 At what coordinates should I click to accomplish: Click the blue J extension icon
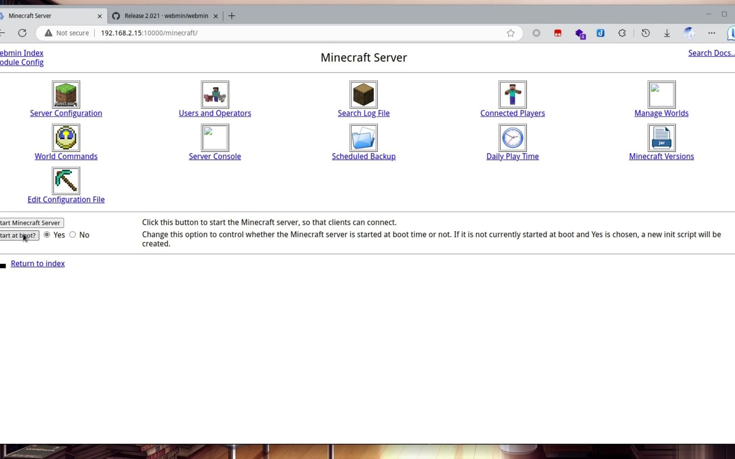click(x=601, y=33)
